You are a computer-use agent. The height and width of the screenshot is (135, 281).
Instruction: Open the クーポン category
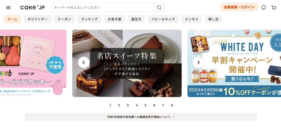(64, 19)
